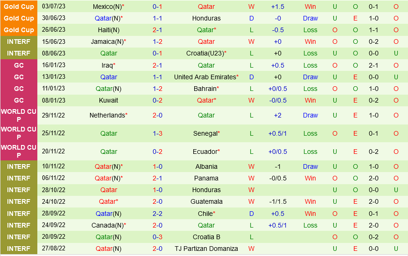The width and height of the screenshot is (408, 256).
Task: Open the Bahrain team link
Action: [x=205, y=89]
